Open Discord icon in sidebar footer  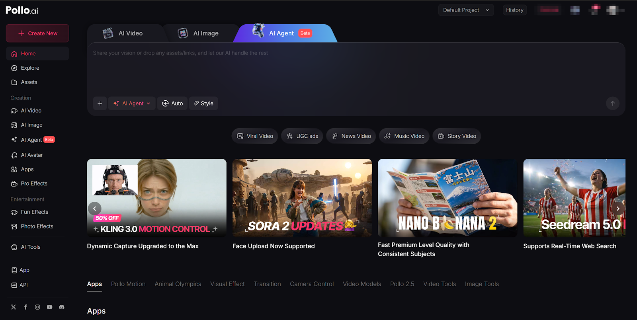(62, 307)
